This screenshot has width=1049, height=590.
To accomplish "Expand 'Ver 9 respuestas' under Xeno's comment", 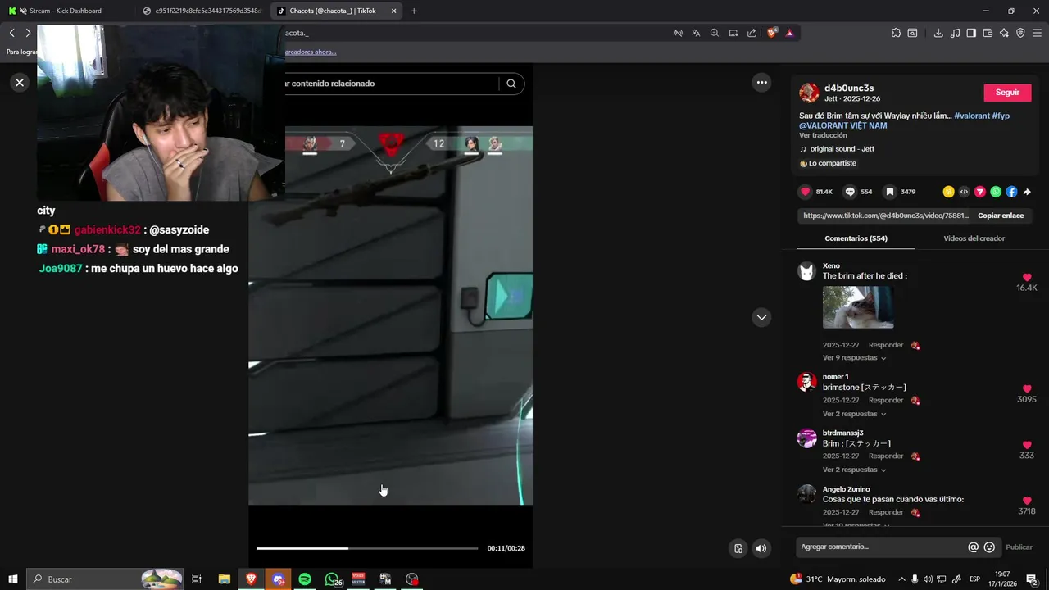I will (854, 358).
